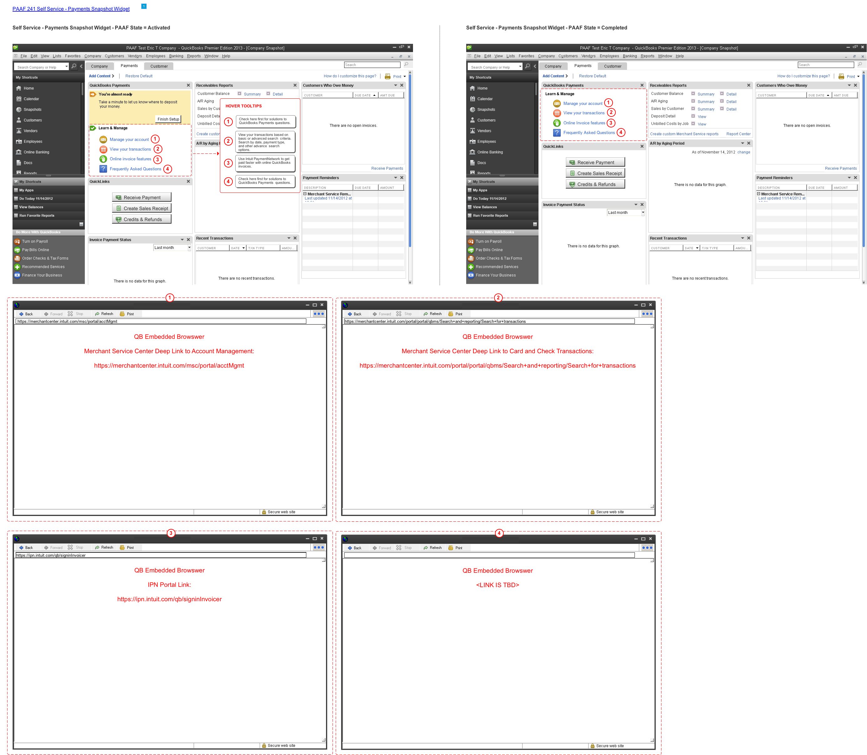This screenshot has height=755, width=867.
Task: Open Frequently Asked Questions in Activated widget
Action: [135, 169]
